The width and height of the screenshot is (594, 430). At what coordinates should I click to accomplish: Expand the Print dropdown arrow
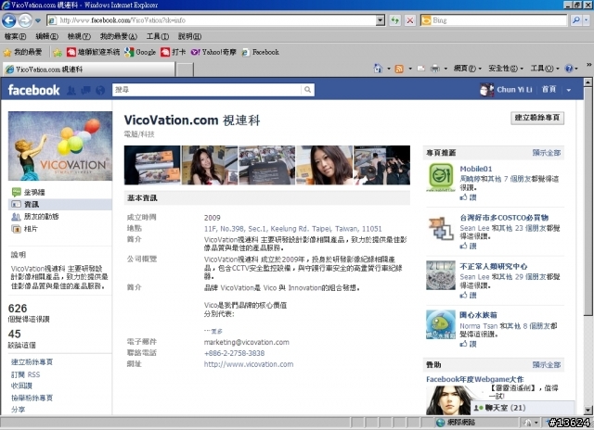(445, 69)
